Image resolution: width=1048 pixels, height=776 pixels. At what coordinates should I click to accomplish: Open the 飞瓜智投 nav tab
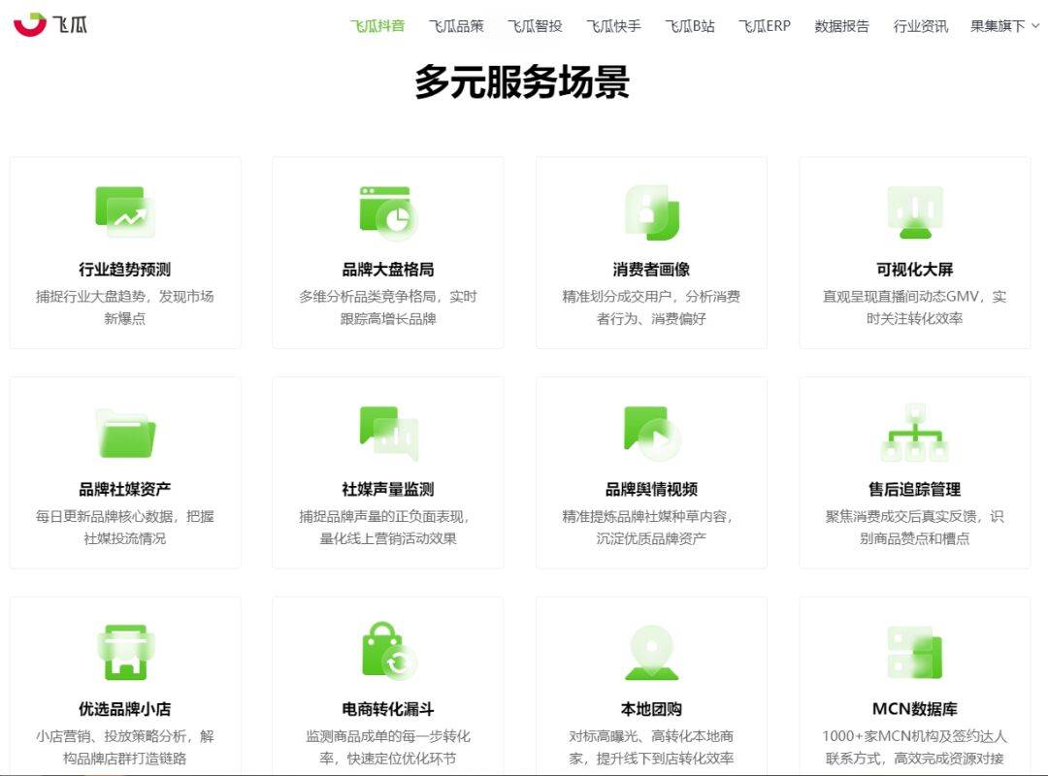(x=535, y=26)
